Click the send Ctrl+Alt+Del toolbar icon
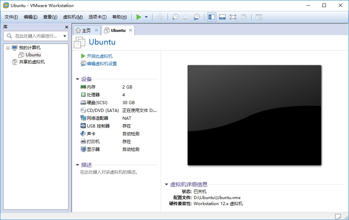The width and height of the screenshot is (349, 220). click(160, 17)
